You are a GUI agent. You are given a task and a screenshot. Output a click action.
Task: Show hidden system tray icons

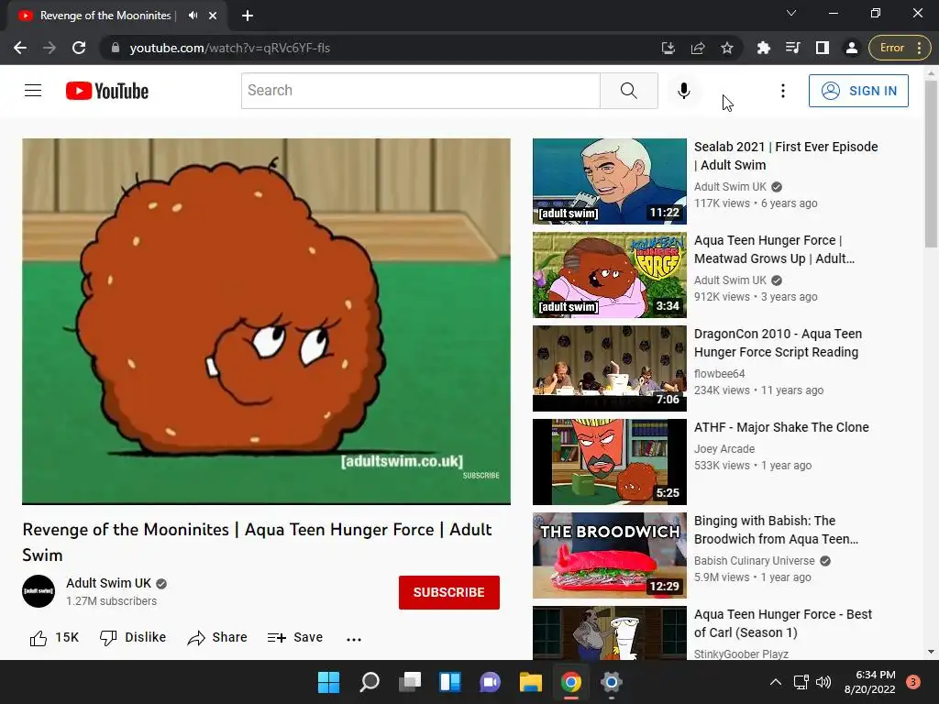click(x=775, y=682)
